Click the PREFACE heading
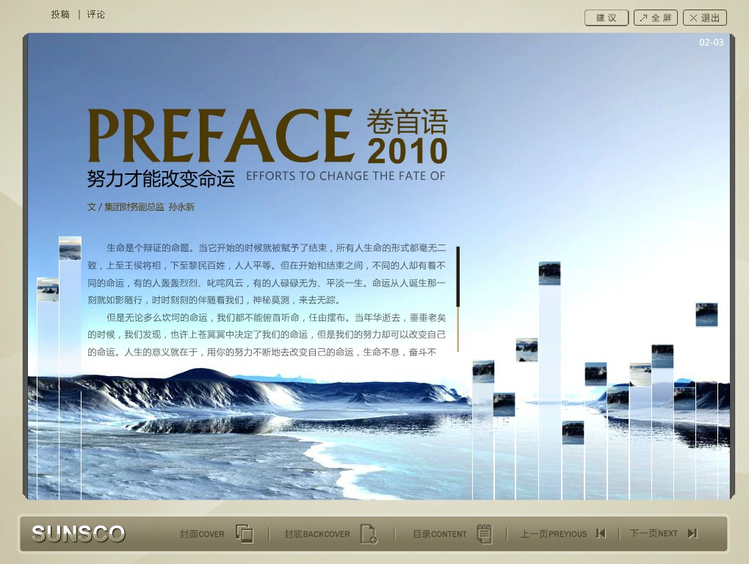Viewport: 749px width, 564px height. [221, 136]
